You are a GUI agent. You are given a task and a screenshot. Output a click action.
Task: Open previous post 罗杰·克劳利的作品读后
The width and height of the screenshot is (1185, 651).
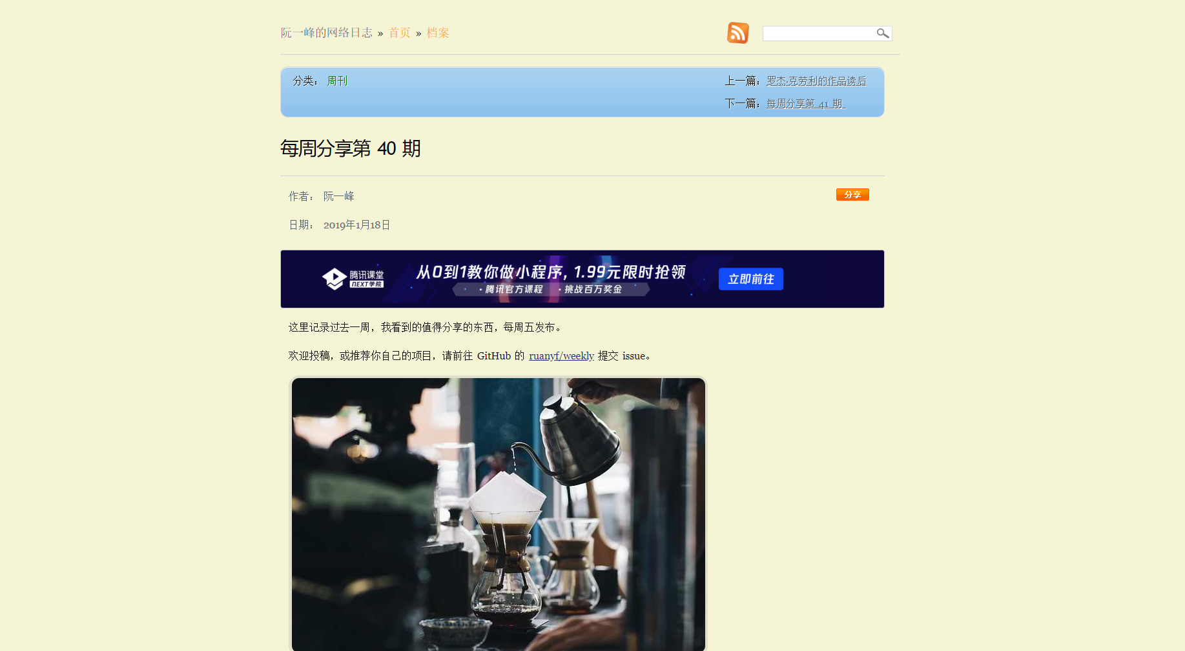click(816, 81)
